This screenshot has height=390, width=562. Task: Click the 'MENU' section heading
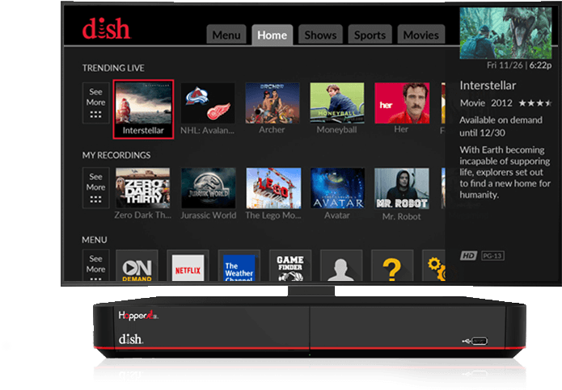click(95, 240)
